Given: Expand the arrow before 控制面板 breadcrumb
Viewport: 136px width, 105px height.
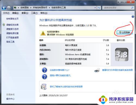Looking at the screenshot, I should [18, 8].
